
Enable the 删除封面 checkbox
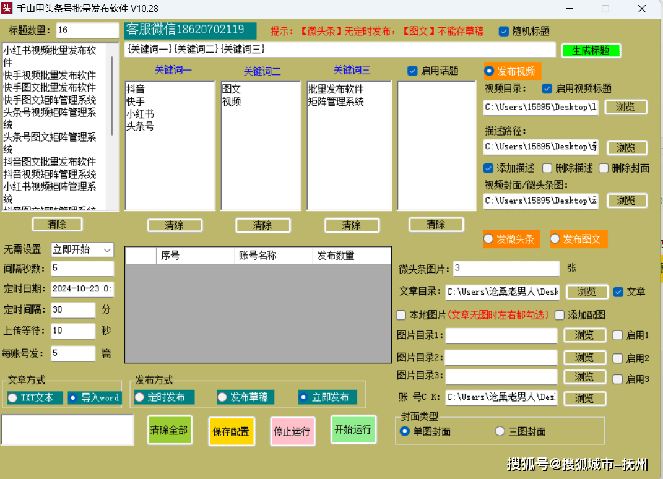coord(604,168)
